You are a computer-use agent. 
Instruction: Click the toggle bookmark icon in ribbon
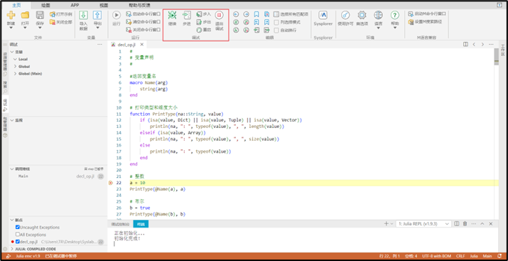256,14
